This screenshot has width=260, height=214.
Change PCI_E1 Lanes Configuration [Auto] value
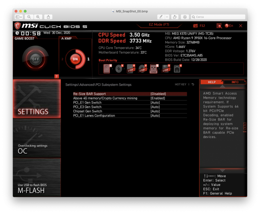click(155, 116)
